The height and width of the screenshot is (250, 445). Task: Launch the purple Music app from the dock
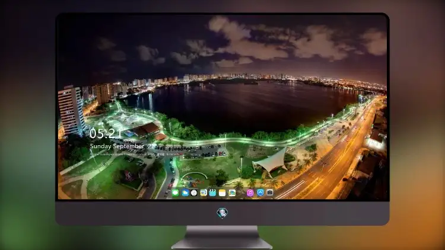pos(250,193)
